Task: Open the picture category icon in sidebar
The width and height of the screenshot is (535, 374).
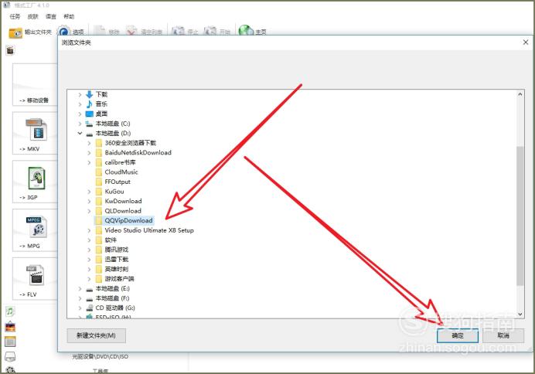Action: pyautogui.click(x=10, y=327)
